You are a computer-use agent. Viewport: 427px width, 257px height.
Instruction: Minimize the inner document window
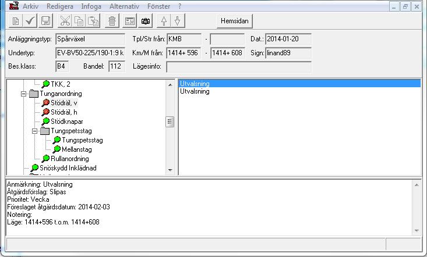tap(394, 6)
